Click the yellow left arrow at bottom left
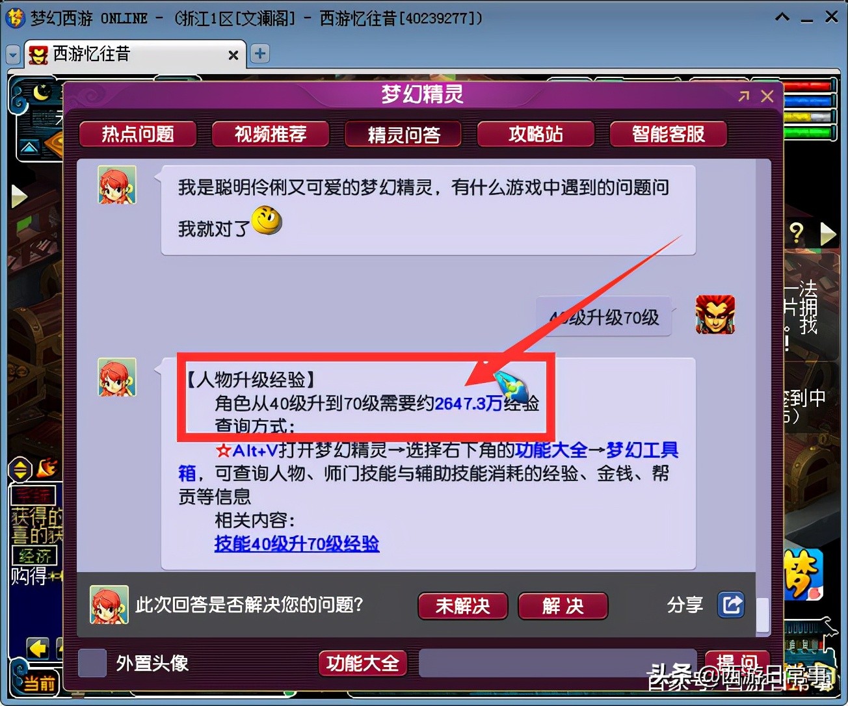The height and width of the screenshot is (706, 848). coord(37,648)
